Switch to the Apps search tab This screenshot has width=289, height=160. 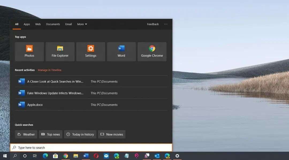pos(27,24)
